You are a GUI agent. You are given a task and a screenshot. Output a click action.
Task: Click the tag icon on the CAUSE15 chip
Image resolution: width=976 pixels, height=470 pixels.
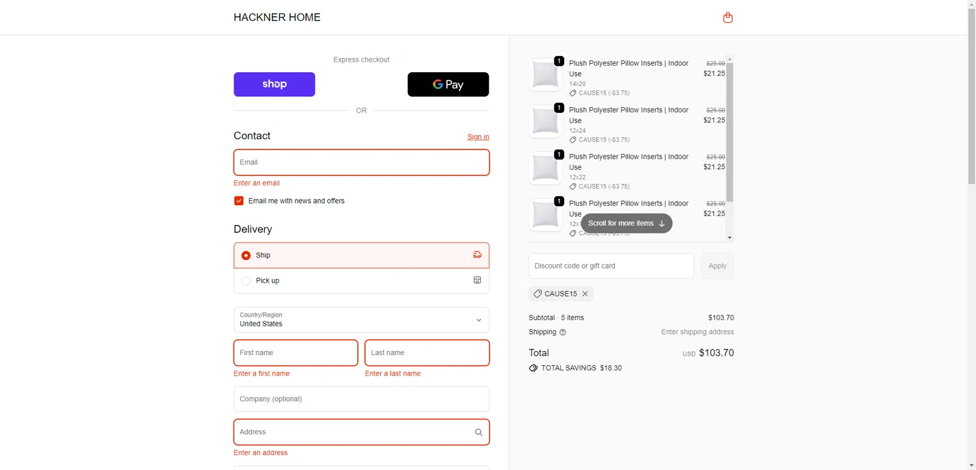point(537,294)
